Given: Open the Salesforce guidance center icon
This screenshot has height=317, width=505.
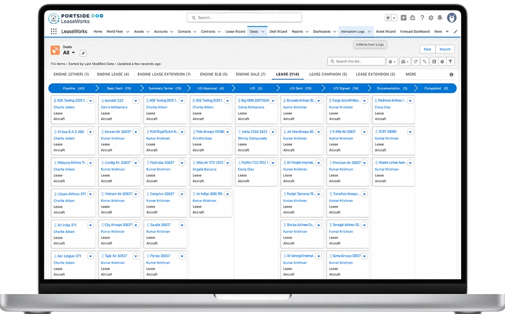Looking at the screenshot, I should tap(413, 18).
